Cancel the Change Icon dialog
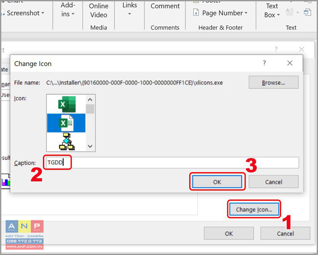Screen dimensions: 318x255 pyautogui.click(x=273, y=182)
